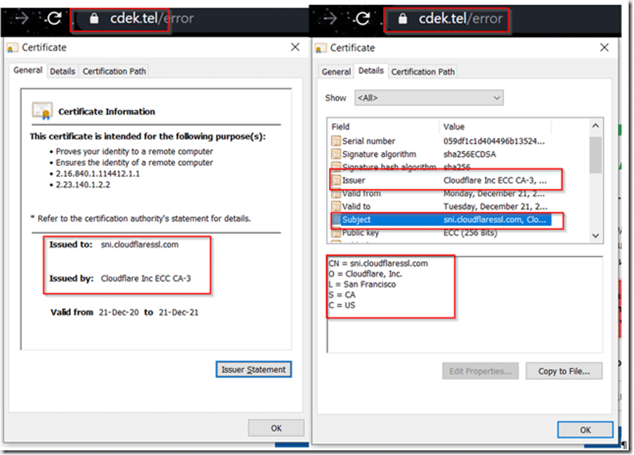
Task: Click the scroll up arrow of the field list
Action: tap(595, 126)
